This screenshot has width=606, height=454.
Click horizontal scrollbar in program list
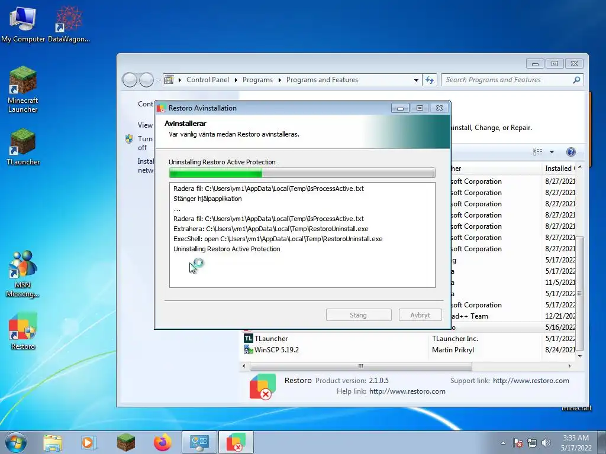pos(360,366)
